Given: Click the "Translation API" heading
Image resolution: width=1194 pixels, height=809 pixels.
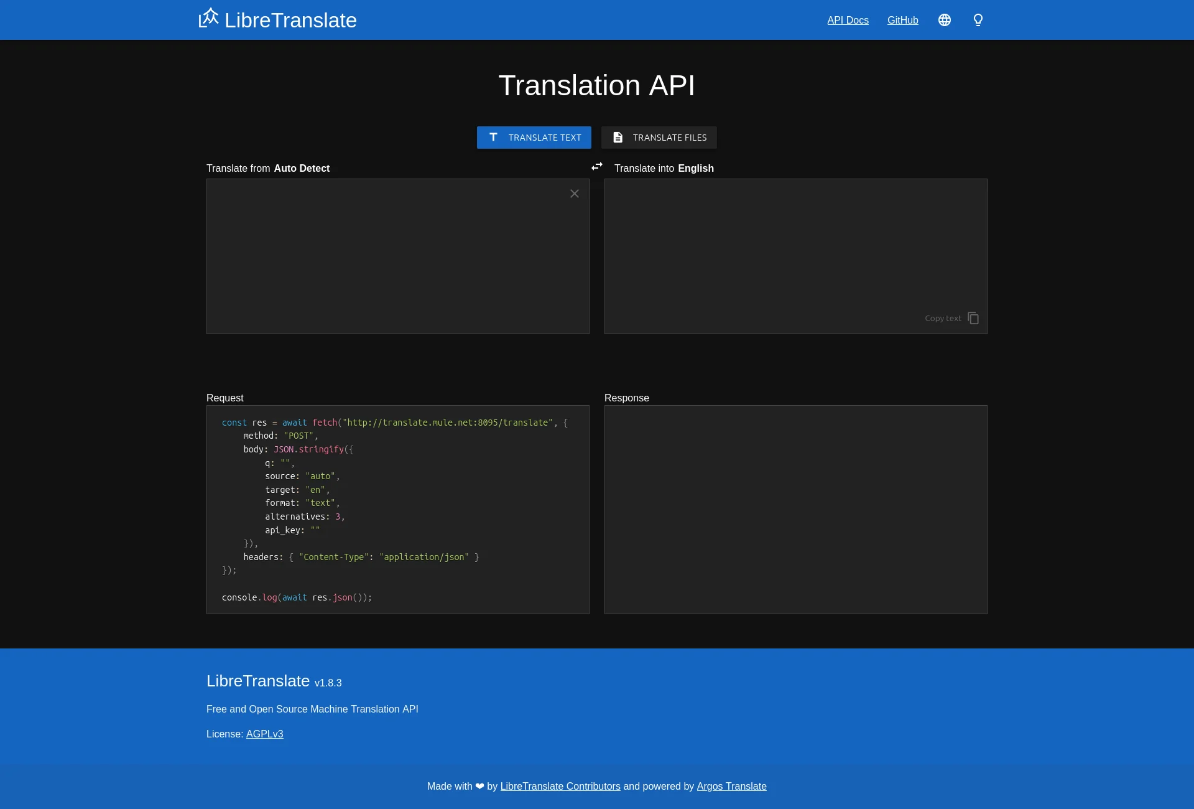Looking at the screenshot, I should pyautogui.click(x=597, y=85).
